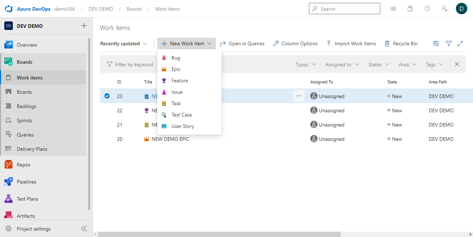Viewport: 473px width, 237px height.
Task: Open Repos in the sidebar
Action: click(x=43, y=165)
